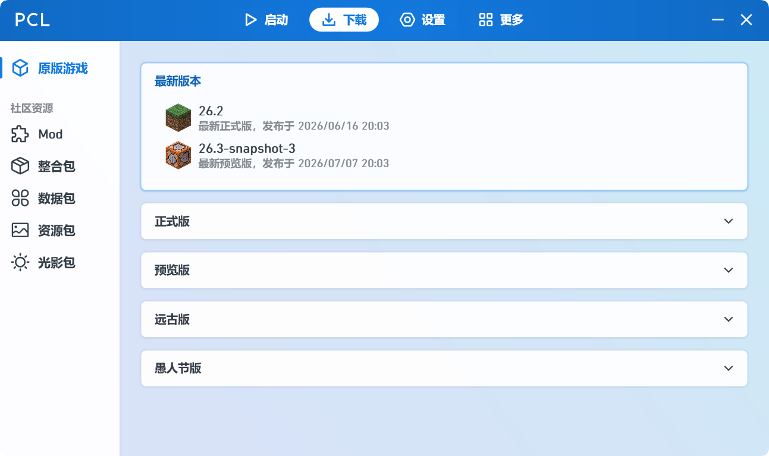The image size is (769, 456).
Task: Click the 最新预览版 release date line under 26.3-snapshot-3
Action: click(x=294, y=163)
